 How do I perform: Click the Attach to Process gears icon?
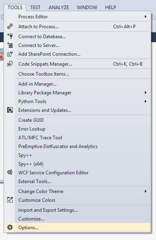[10, 26]
